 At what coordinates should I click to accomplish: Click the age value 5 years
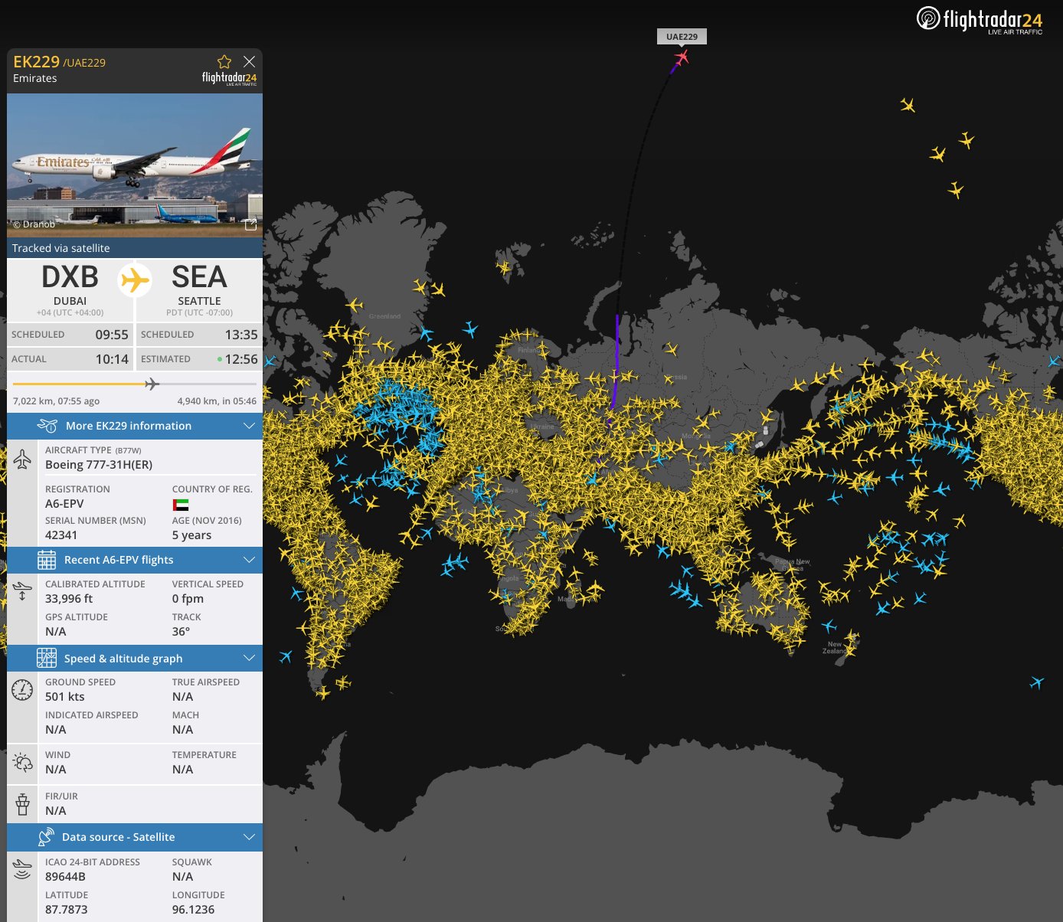click(x=191, y=535)
